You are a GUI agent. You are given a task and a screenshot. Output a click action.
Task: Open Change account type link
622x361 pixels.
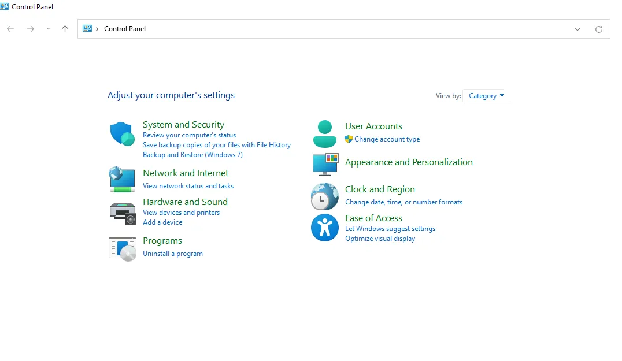[387, 139]
